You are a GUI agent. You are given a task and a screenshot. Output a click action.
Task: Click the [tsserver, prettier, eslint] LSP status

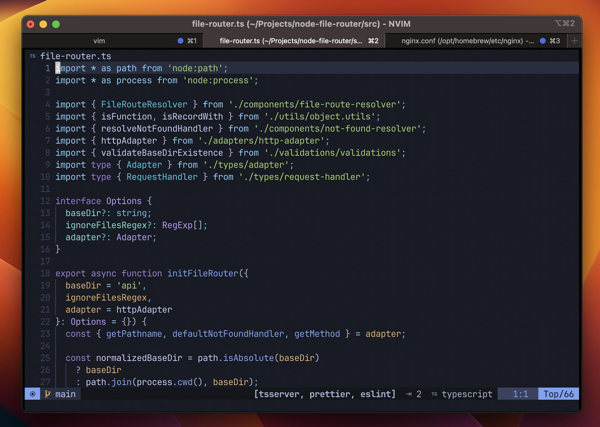[x=325, y=394]
